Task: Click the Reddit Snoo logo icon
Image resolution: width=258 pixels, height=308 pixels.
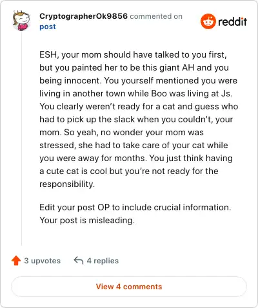Action: coord(208,21)
